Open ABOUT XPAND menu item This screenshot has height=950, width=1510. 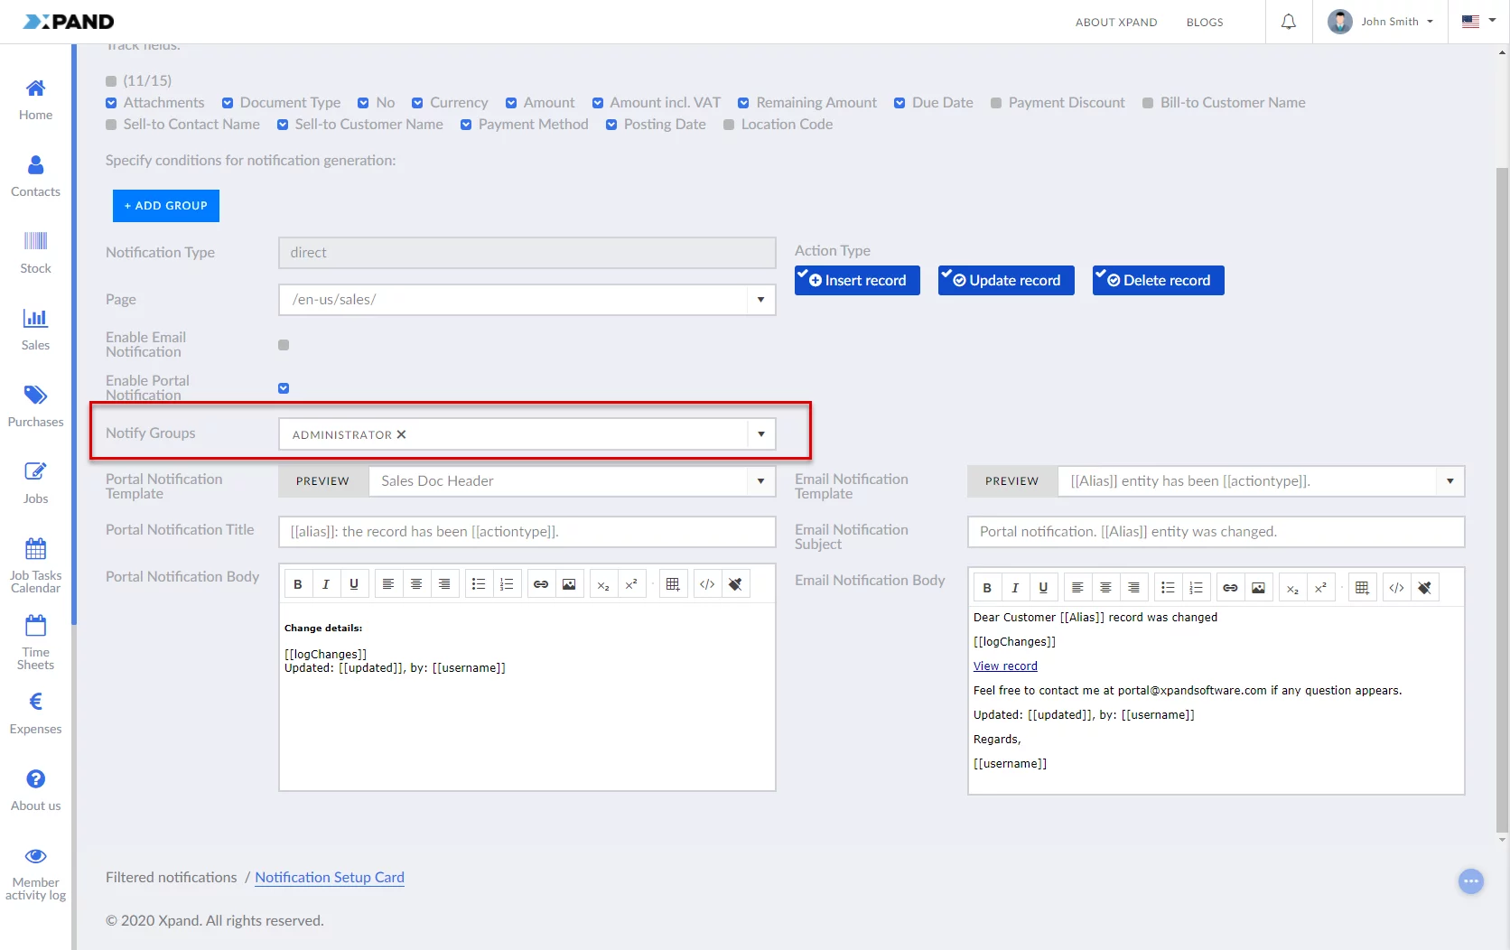coord(1115,23)
